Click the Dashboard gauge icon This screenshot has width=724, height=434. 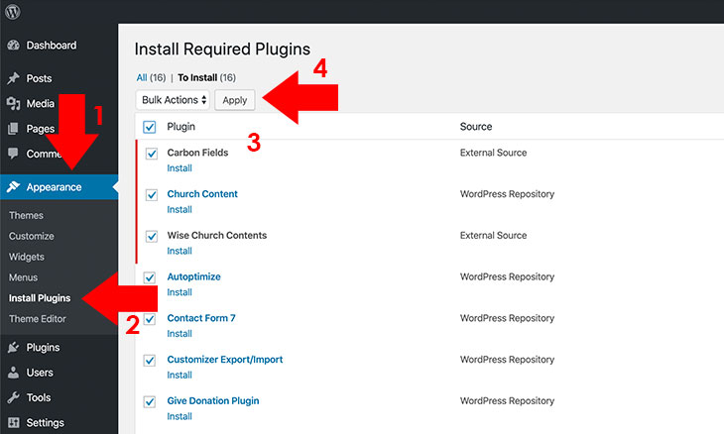click(14, 46)
